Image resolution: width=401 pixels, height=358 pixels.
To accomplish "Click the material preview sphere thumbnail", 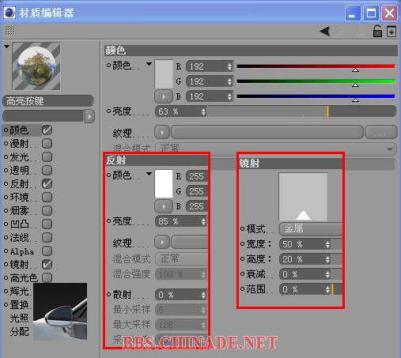I will coord(36,66).
